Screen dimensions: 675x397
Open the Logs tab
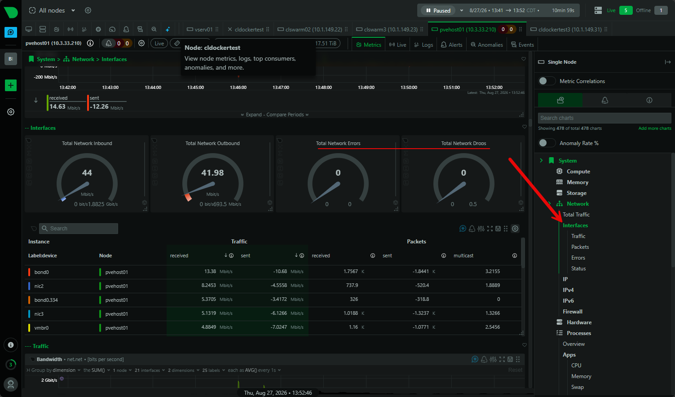click(424, 44)
